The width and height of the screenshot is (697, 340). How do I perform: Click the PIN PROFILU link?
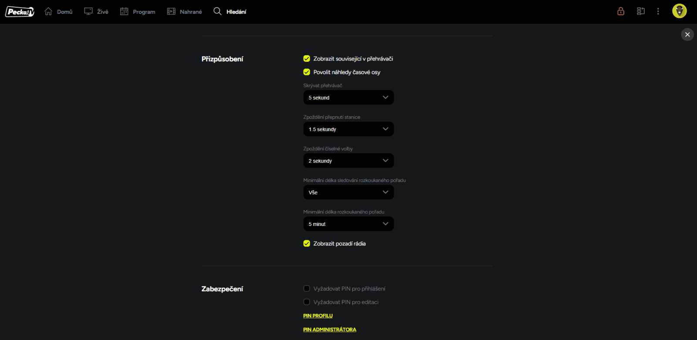pos(318,316)
